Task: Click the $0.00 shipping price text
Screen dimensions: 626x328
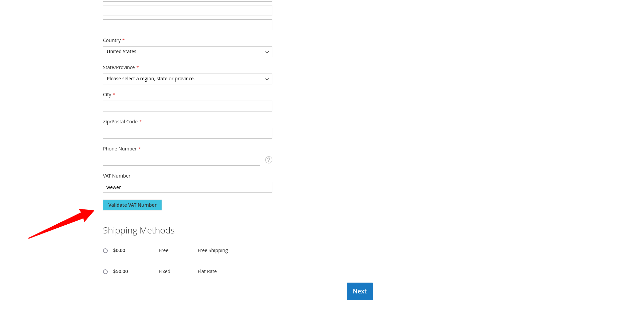Action: pyautogui.click(x=119, y=250)
